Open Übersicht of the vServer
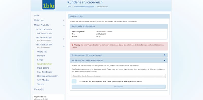Viewport: 203px width, 100px height. coord(42,52)
